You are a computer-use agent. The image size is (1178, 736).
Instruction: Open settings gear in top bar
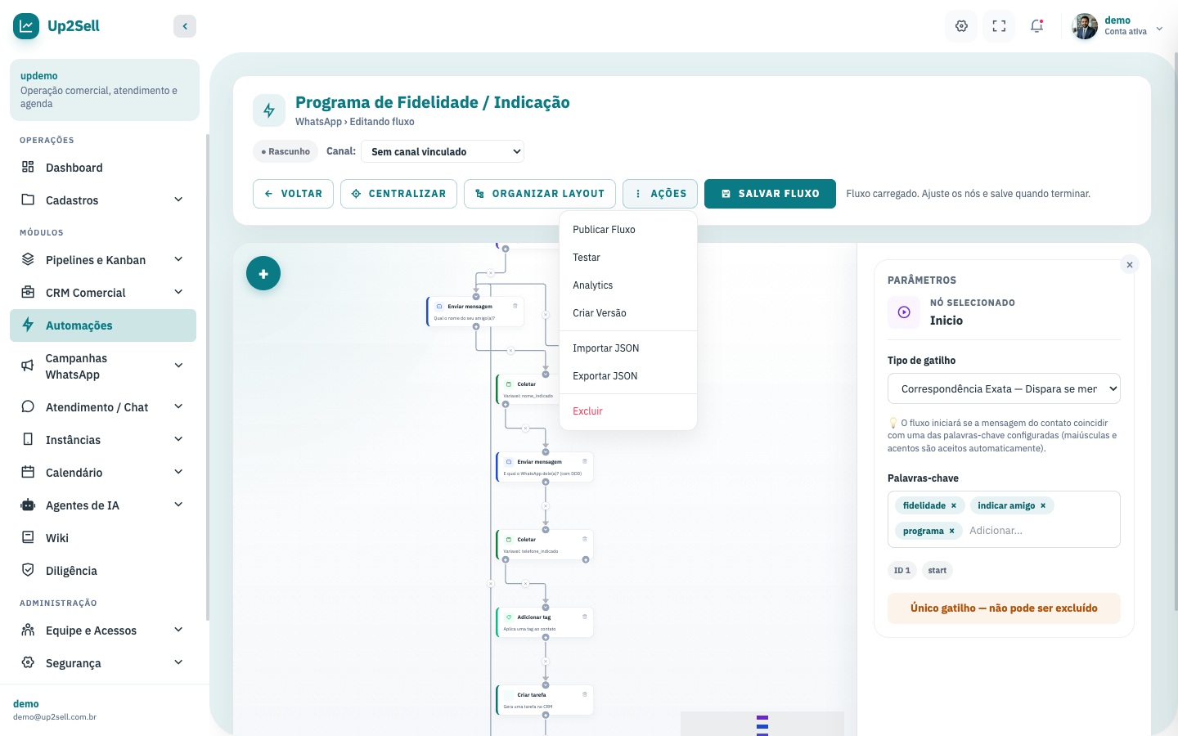(961, 26)
